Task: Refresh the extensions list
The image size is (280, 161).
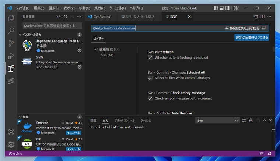Action: [65, 17]
